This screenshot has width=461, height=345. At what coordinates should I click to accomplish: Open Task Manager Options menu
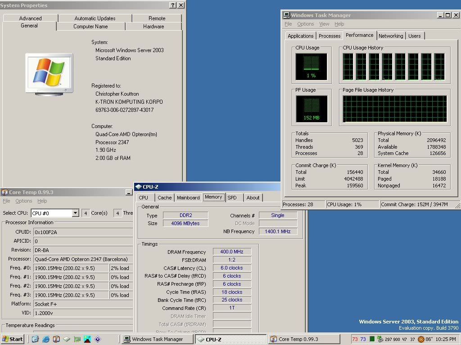click(306, 24)
